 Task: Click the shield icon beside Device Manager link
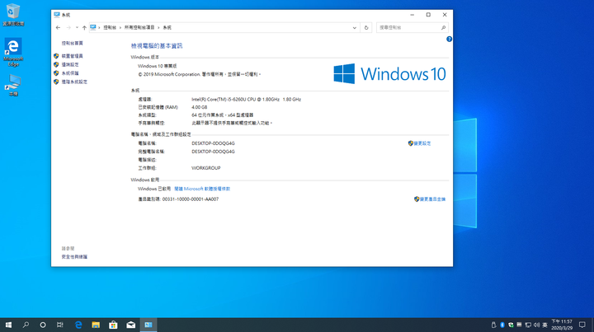pos(56,56)
